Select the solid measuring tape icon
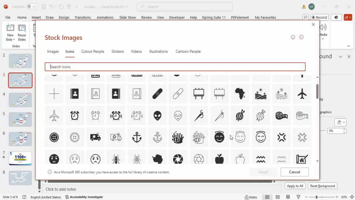 point(282,115)
